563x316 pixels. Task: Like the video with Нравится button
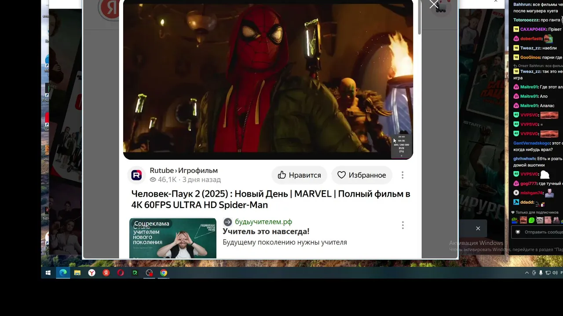[299, 175]
